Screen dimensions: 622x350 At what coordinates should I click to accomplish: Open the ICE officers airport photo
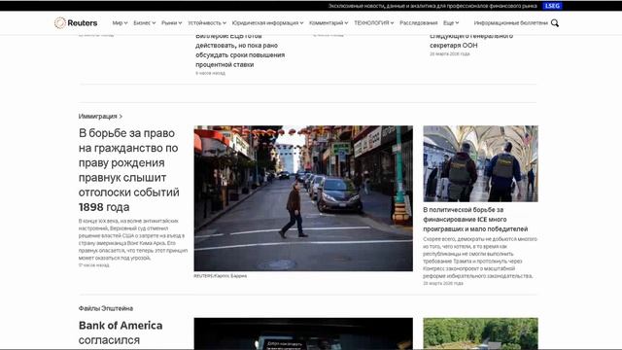click(480, 163)
